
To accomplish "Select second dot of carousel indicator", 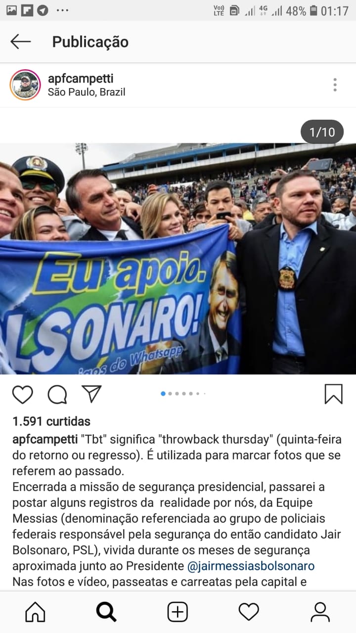I will click(170, 394).
